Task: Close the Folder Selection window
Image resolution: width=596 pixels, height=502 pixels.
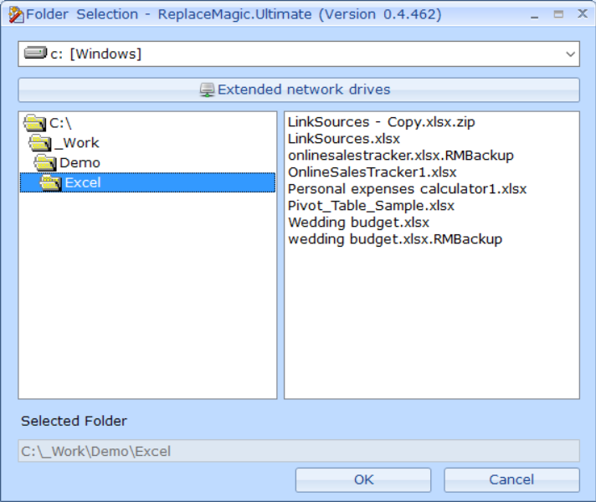Action: click(583, 14)
